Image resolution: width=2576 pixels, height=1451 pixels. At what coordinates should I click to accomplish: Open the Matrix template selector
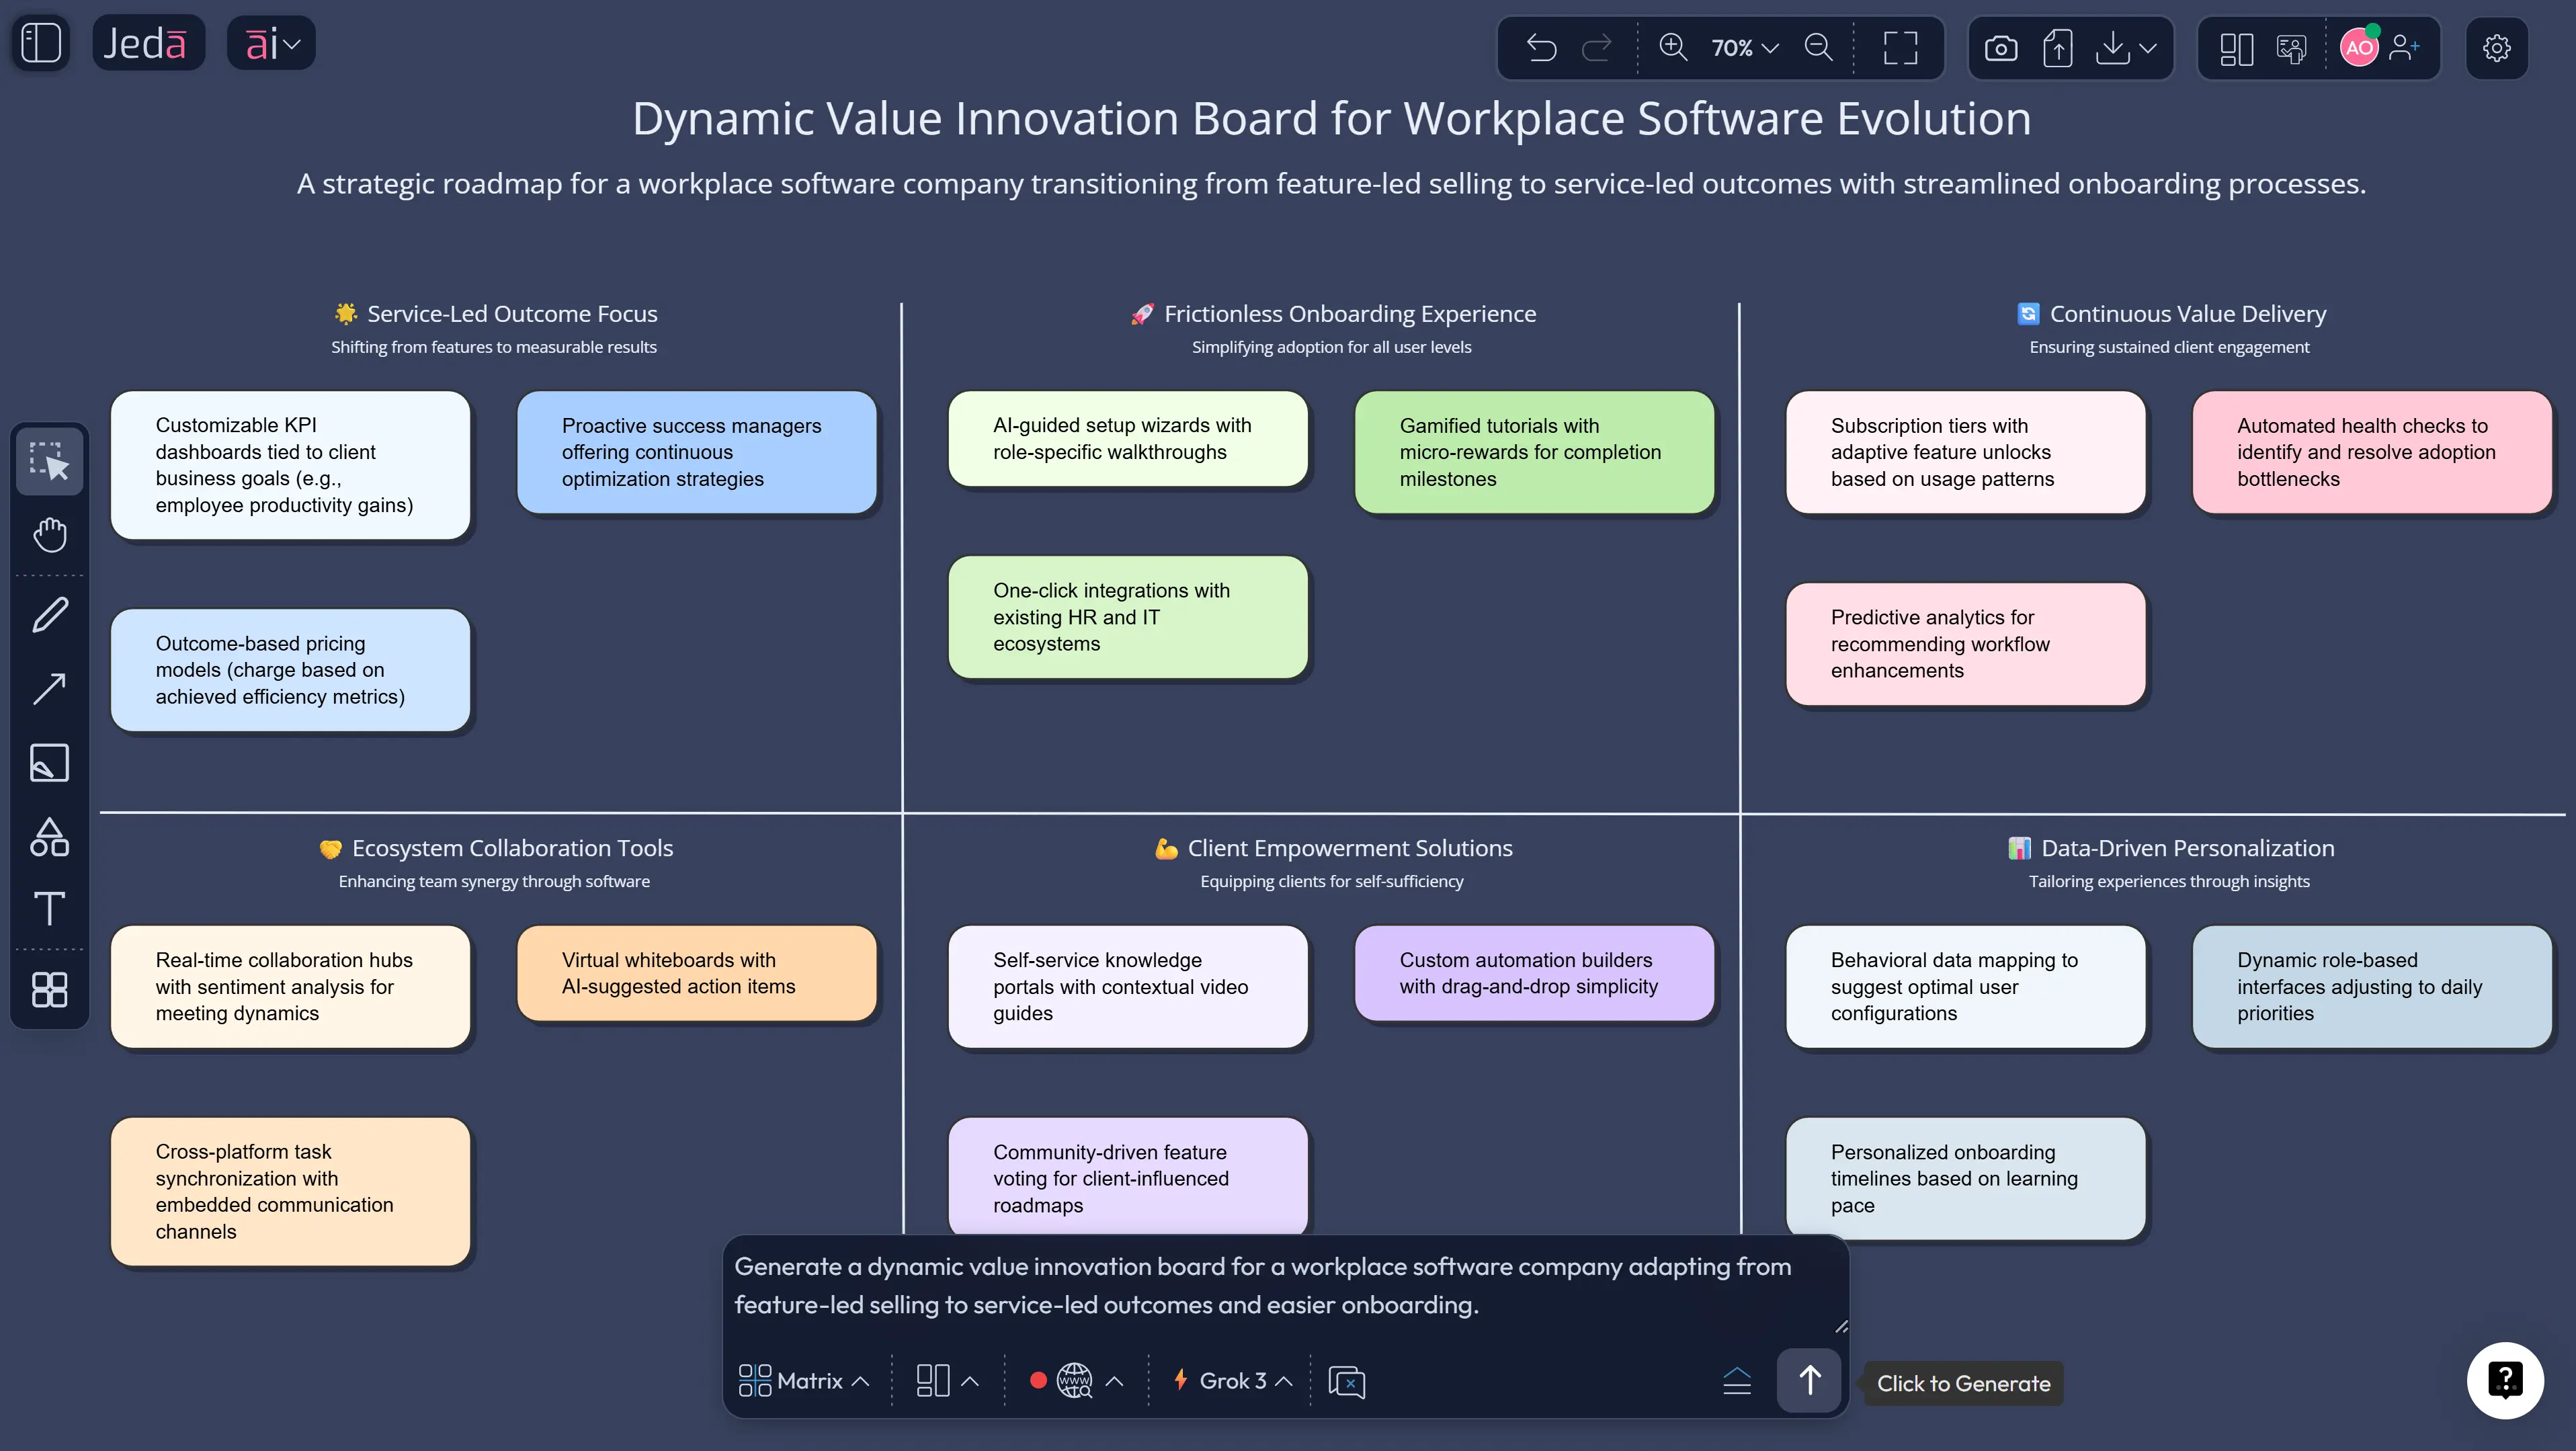(x=803, y=1380)
